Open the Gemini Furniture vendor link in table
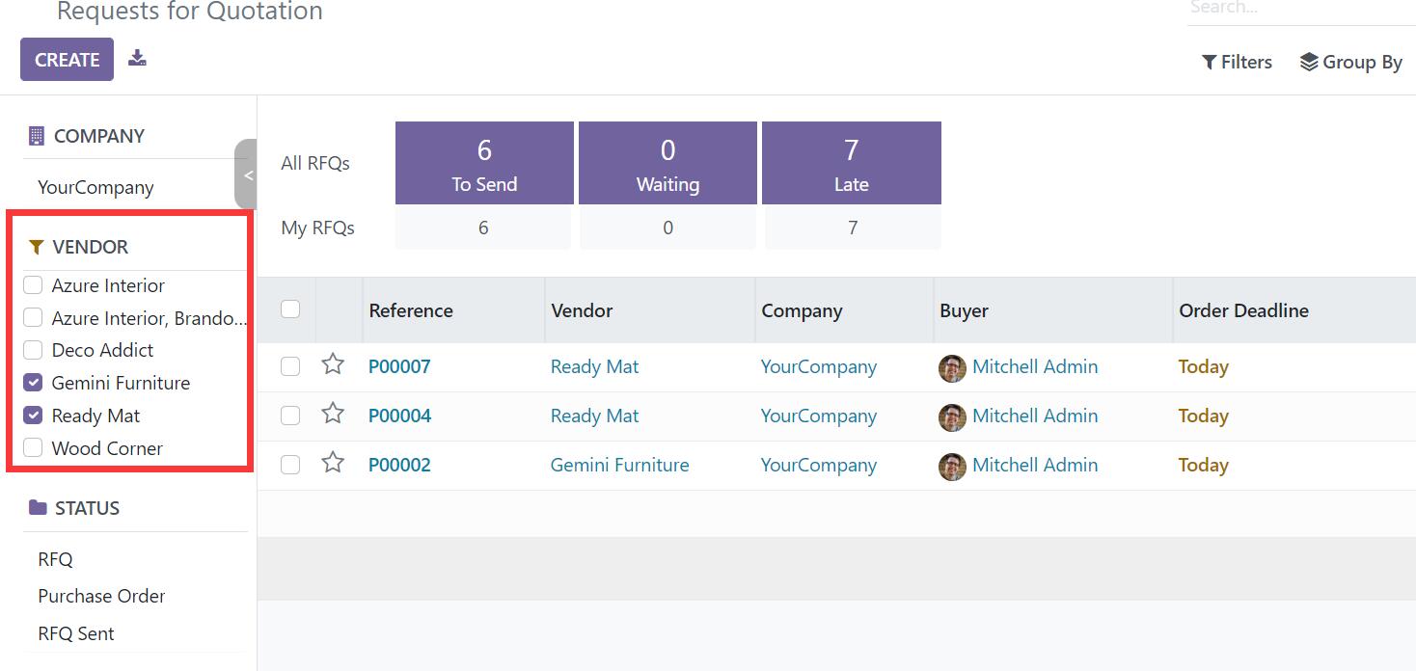The width and height of the screenshot is (1416, 671). (x=619, y=465)
